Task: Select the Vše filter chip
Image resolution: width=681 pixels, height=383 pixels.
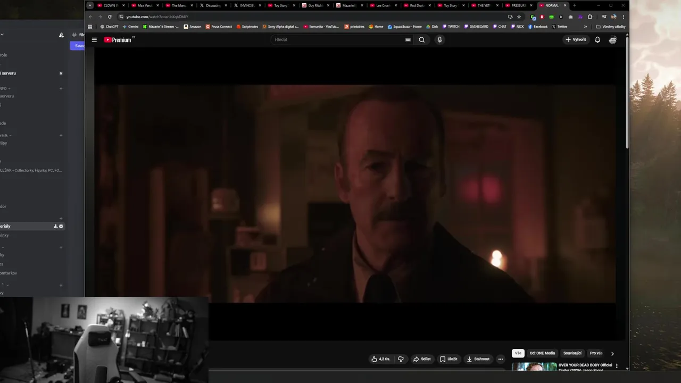Action: (x=518, y=353)
